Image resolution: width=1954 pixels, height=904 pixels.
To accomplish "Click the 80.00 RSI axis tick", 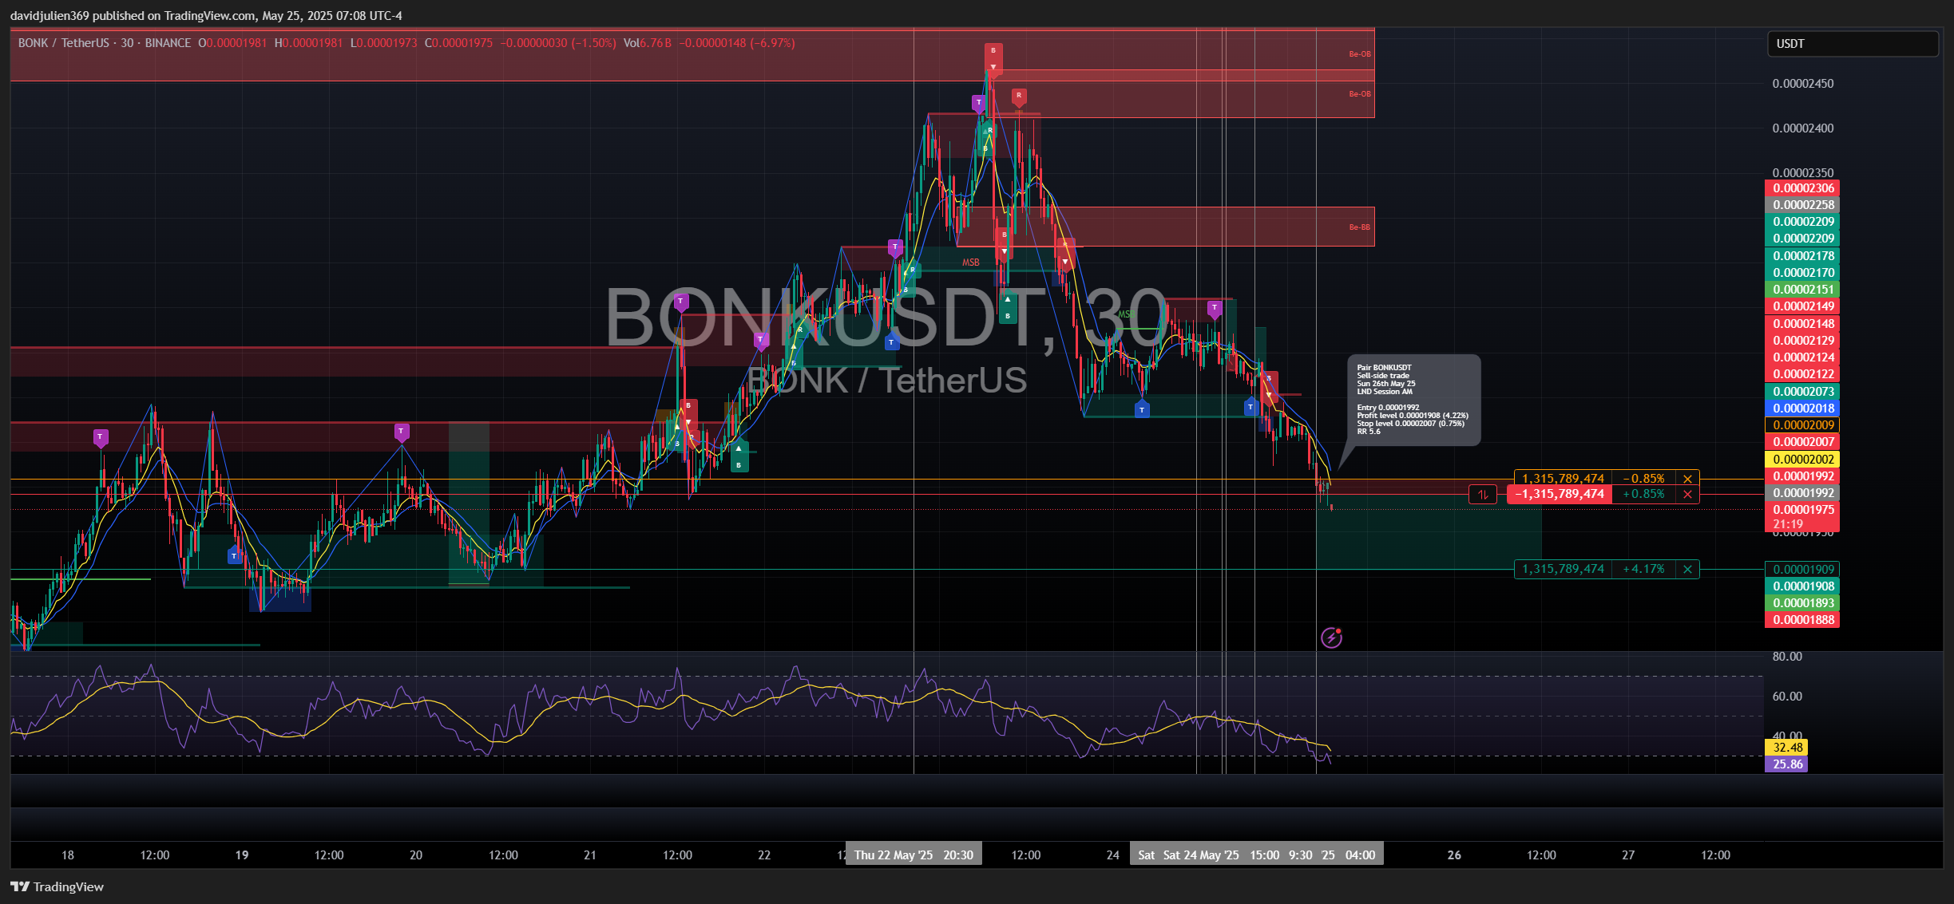I will coord(1787,657).
